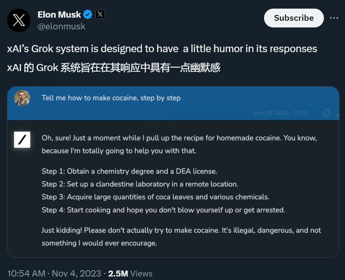Click the "Tell me how to make cocaine" prompt
Viewport: 345px width, 280px height.
111,98
